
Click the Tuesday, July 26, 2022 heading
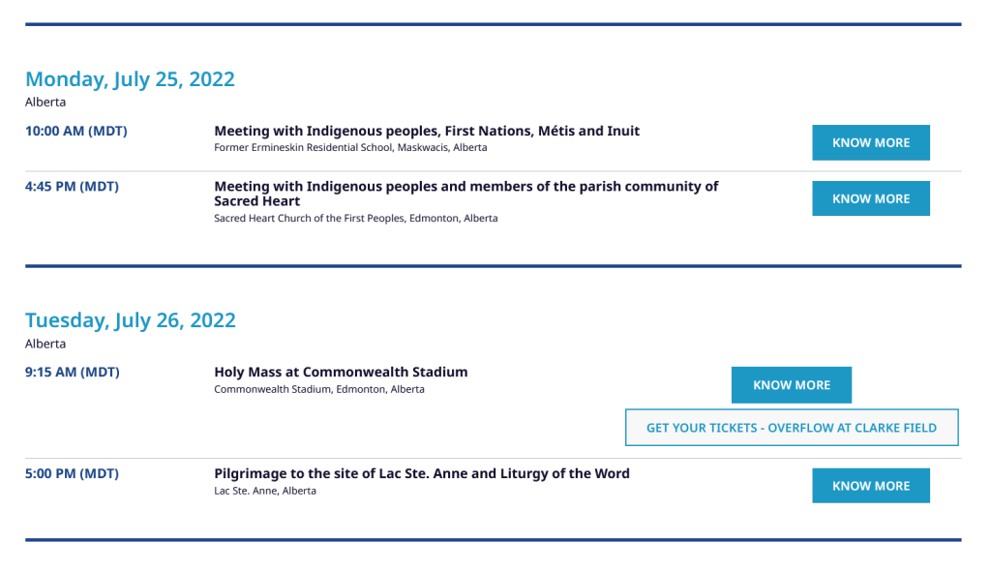[131, 320]
